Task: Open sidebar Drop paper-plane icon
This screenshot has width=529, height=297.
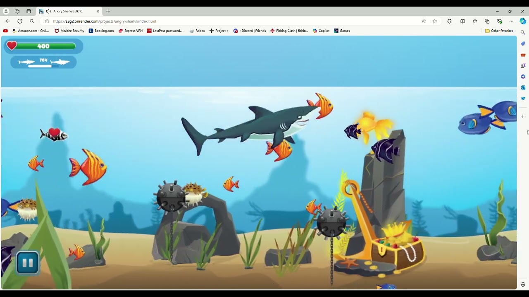Action: [x=523, y=99]
